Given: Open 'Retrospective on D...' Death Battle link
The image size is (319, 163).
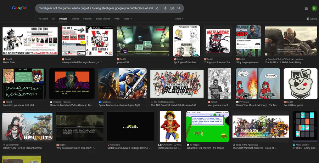Looking at the screenshot, I should 170,148.
